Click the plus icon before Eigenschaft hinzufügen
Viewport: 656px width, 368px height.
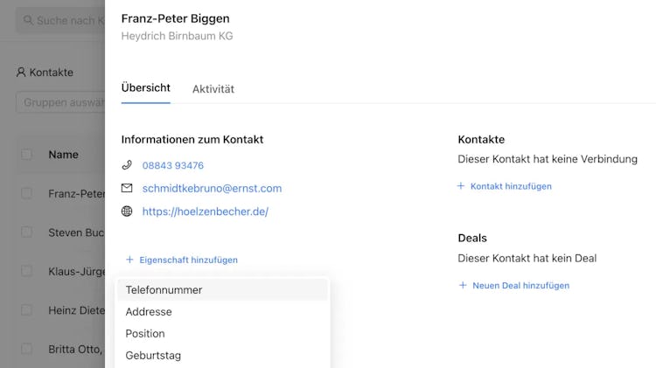point(129,260)
